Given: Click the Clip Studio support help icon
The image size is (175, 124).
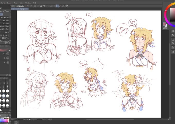Looking at the screenshot, I should click(67, 6).
